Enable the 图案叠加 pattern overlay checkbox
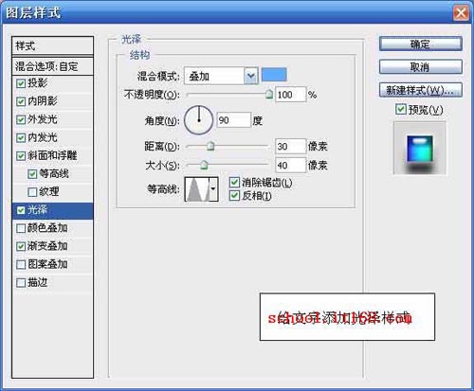The height and width of the screenshot is (391, 474). point(21,265)
